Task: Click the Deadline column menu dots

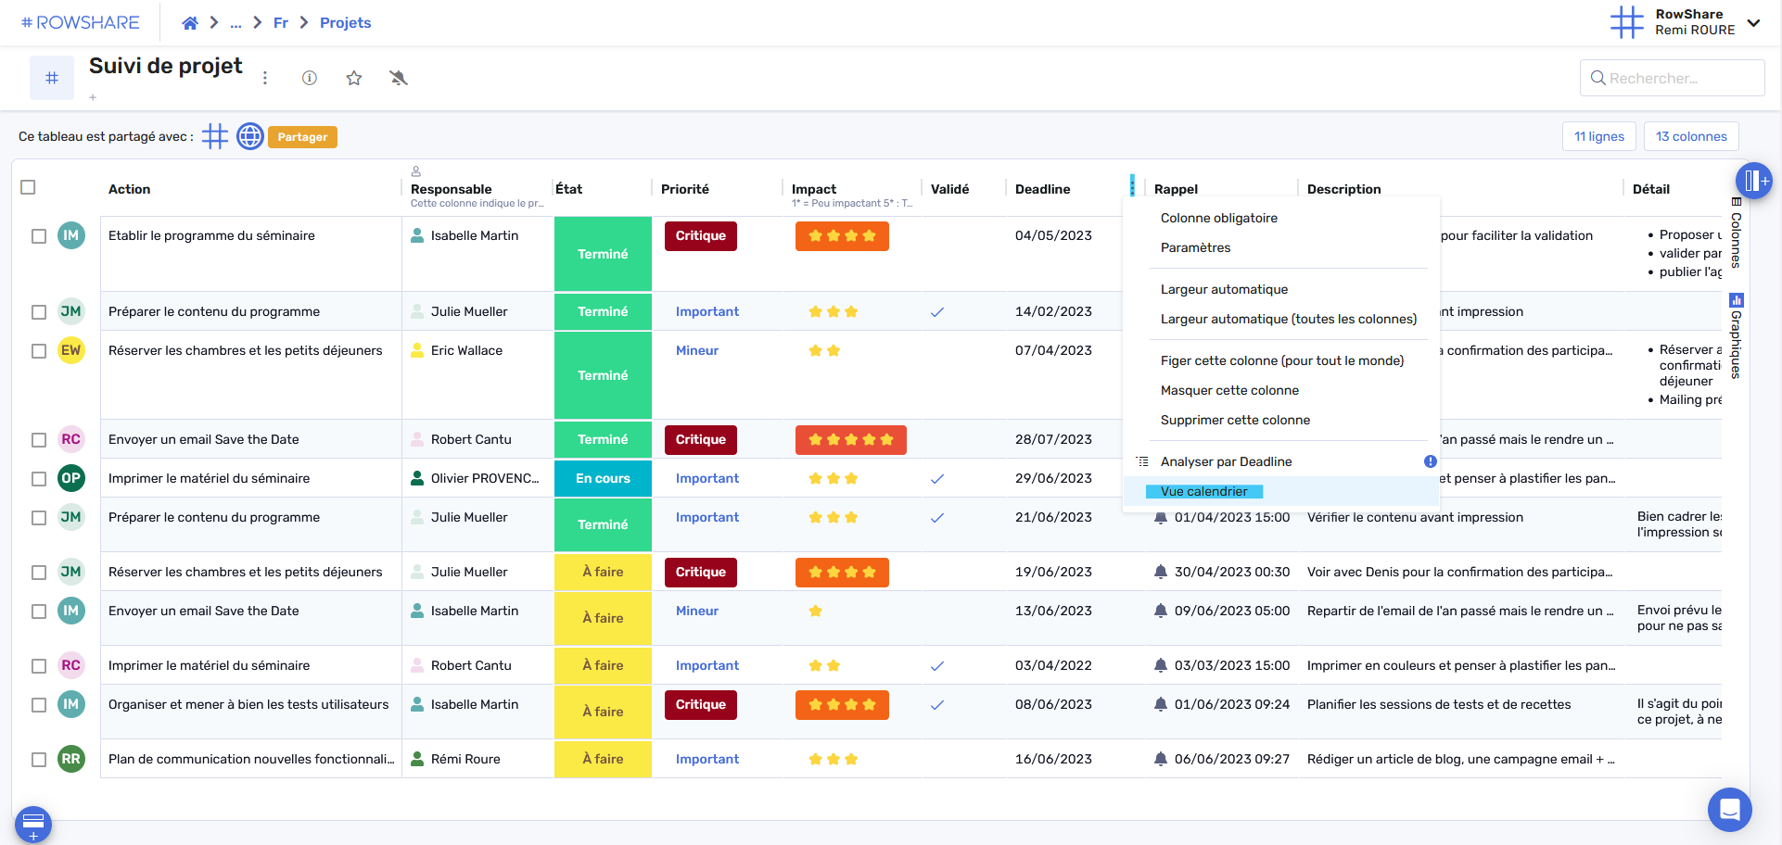Action: (1132, 185)
